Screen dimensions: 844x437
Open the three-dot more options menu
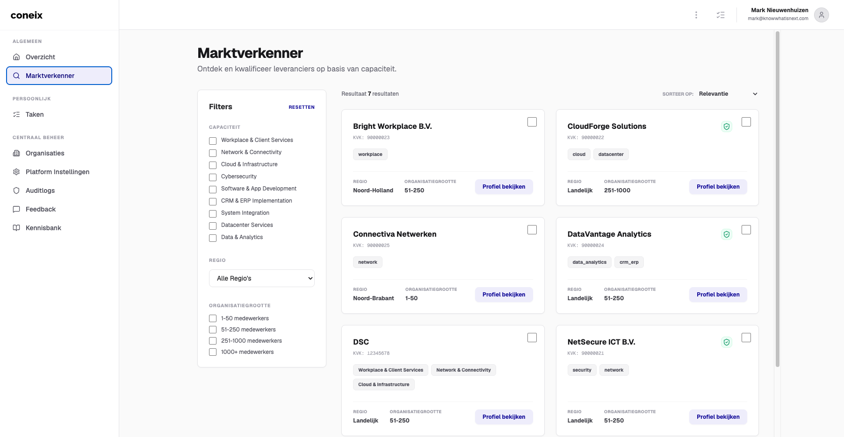coord(696,15)
